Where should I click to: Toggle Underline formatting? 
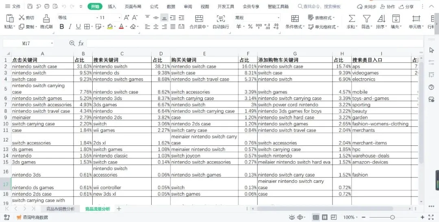[78, 26]
